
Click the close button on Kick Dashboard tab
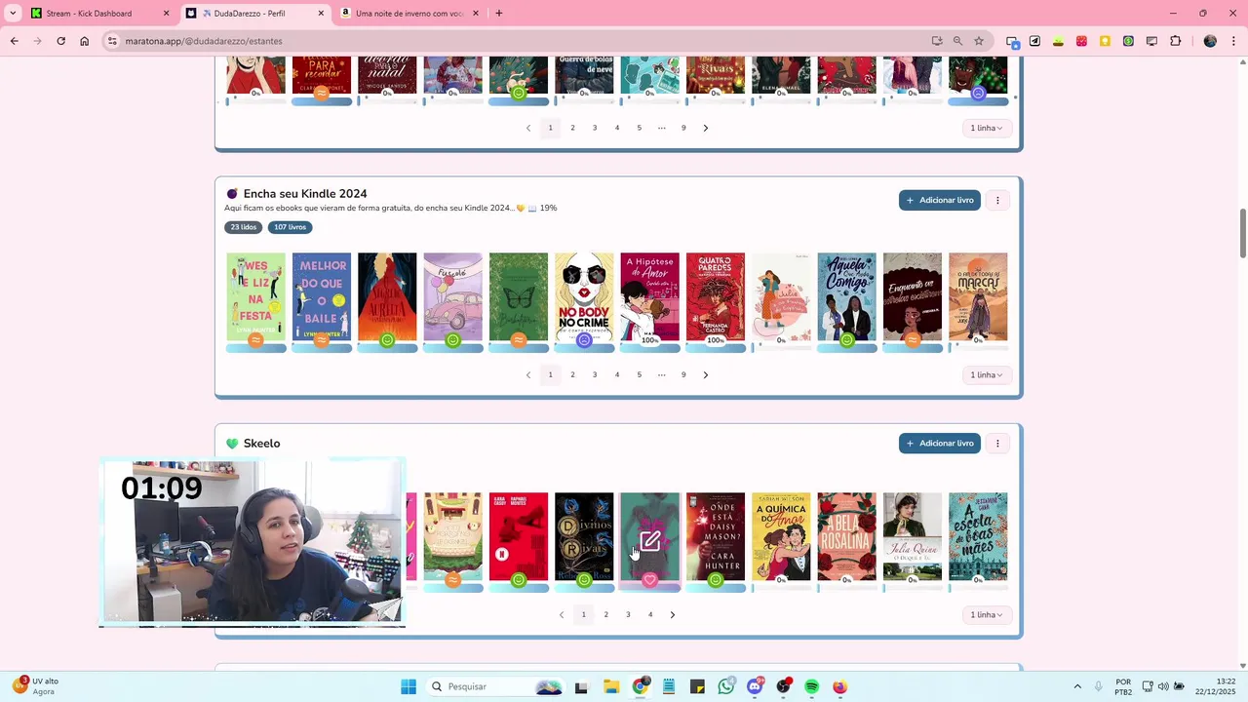click(x=166, y=14)
